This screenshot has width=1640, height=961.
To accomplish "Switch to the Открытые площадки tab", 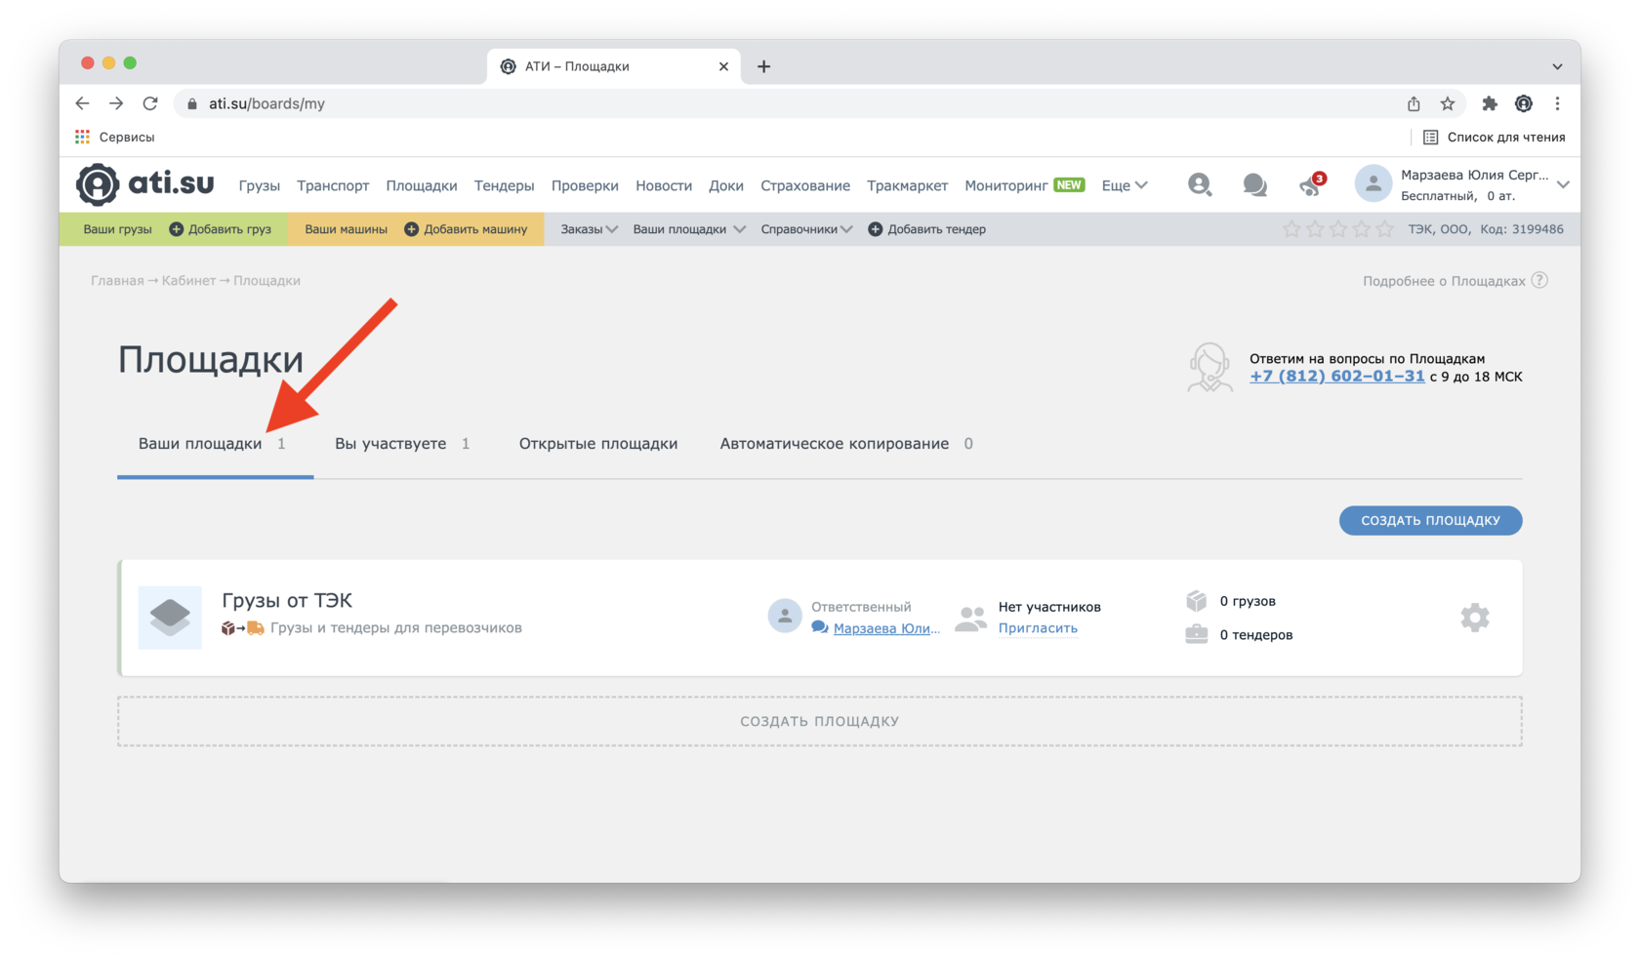I will pos(598,444).
